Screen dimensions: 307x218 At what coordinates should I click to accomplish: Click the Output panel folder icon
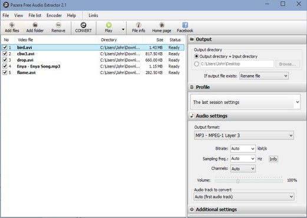pyautogui.click(x=192, y=39)
